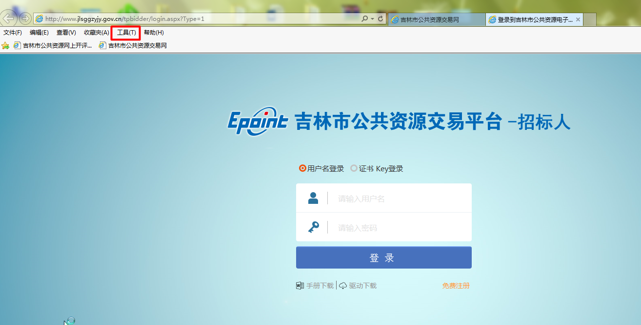Image resolution: width=641 pixels, height=325 pixels.
Task: Refresh the page using the reload icon
Action: point(381,19)
